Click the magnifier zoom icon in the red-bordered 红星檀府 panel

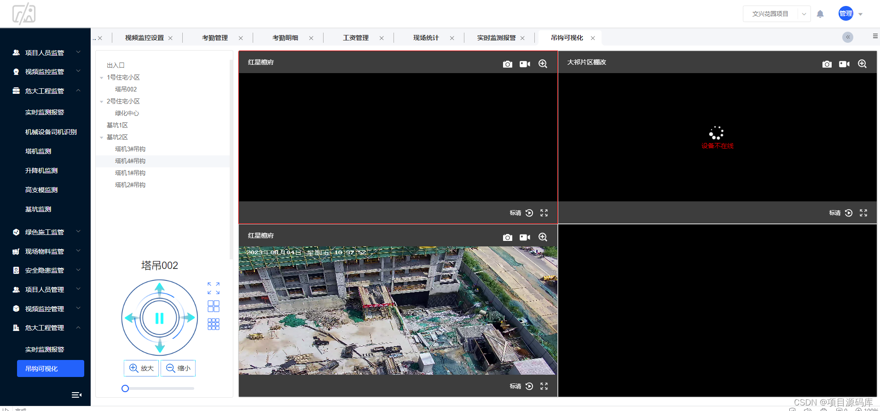[x=543, y=64]
